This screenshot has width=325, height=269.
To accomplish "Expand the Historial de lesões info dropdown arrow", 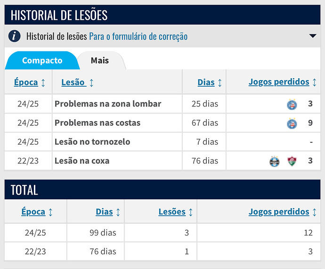I will 313,36.
